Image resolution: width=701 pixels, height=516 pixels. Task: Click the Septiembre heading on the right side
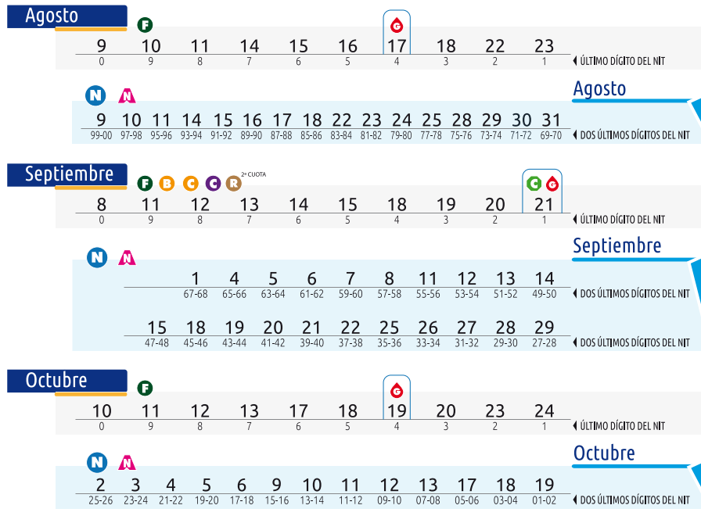click(x=617, y=245)
